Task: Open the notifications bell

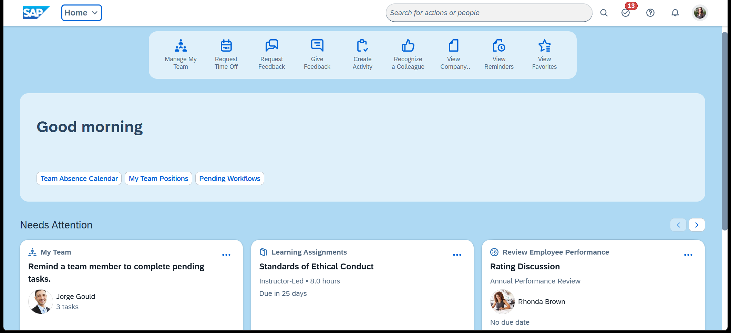Action: pyautogui.click(x=675, y=13)
